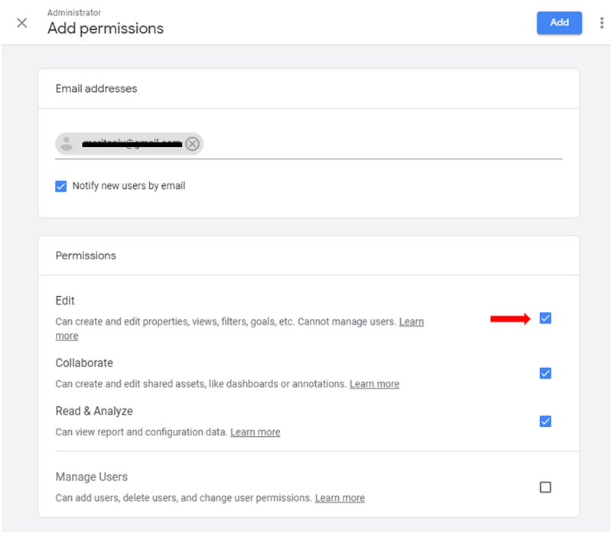The height and width of the screenshot is (534, 612).
Task: Close the Add permissions panel
Action: pos(21,23)
